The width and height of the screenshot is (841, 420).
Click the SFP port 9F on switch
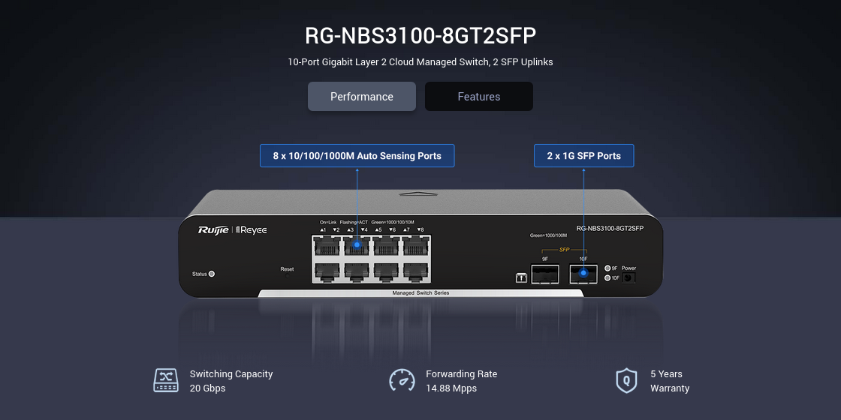(x=545, y=274)
